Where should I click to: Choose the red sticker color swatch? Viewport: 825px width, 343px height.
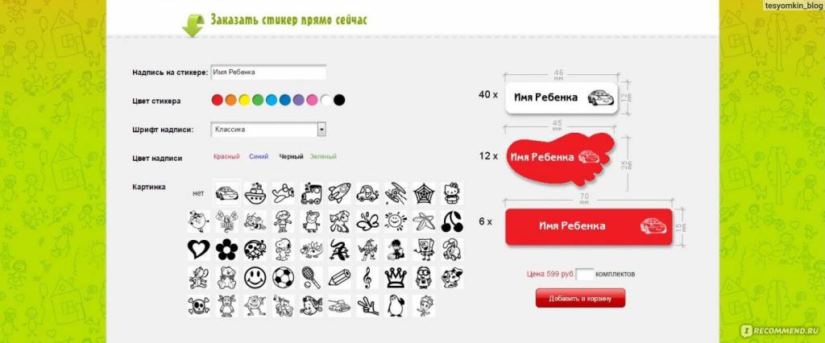[x=217, y=100]
